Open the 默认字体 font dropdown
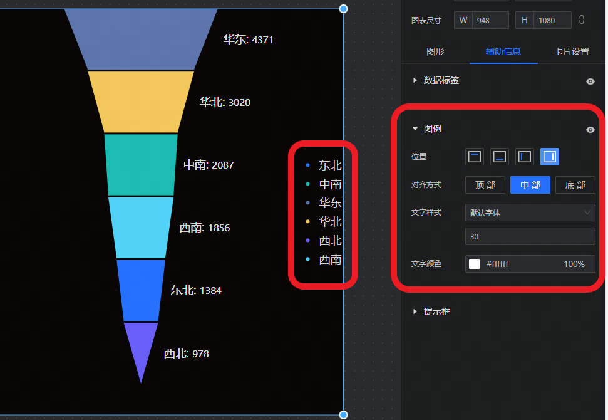This screenshot has height=420, width=608. tap(530, 213)
